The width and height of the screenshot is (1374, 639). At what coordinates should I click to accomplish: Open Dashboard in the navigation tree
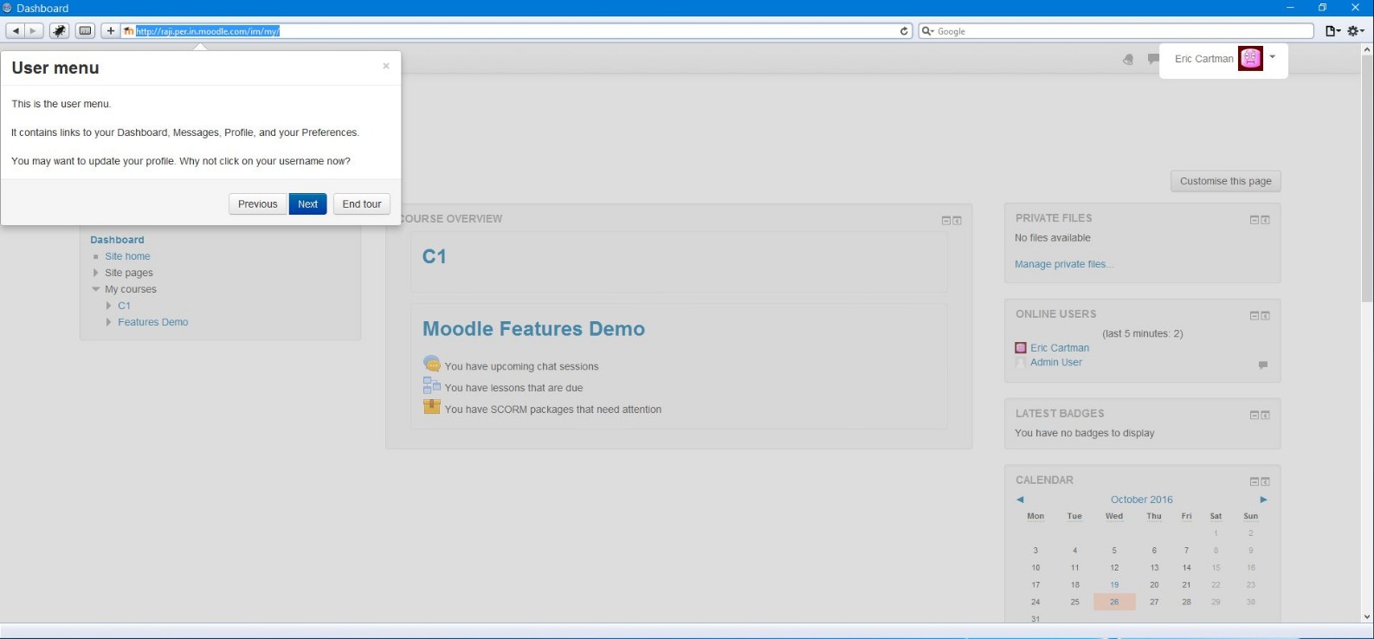pyautogui.click(x=117, y=240)
